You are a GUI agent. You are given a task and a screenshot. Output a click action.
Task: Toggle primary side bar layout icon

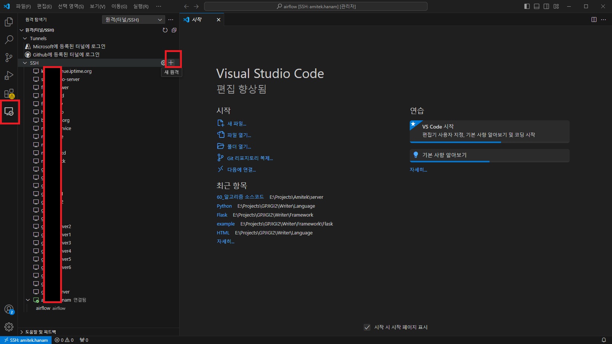[x=527, y=6]
